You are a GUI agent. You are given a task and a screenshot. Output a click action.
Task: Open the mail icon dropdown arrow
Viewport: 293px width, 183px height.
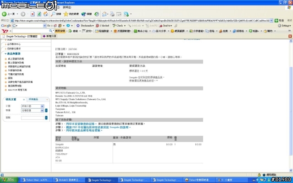(108, 14)
